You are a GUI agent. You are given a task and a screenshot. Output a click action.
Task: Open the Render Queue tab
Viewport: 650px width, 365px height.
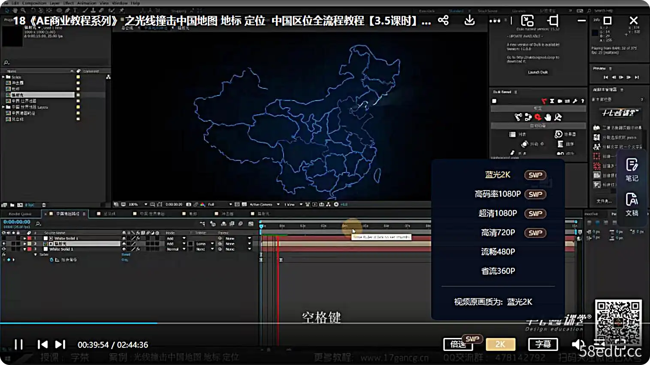(x=20, y=214)
